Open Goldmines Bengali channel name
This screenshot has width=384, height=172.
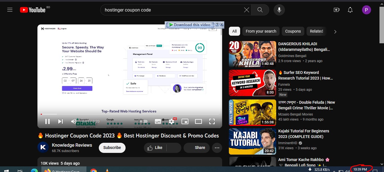293,56
